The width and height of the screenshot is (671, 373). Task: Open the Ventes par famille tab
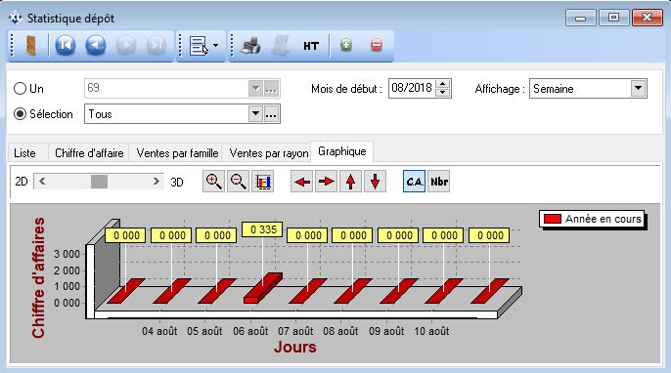click(x=177, y=153)
